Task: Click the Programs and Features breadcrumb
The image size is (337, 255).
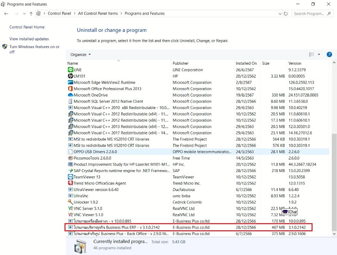Action: pos(145,13)
